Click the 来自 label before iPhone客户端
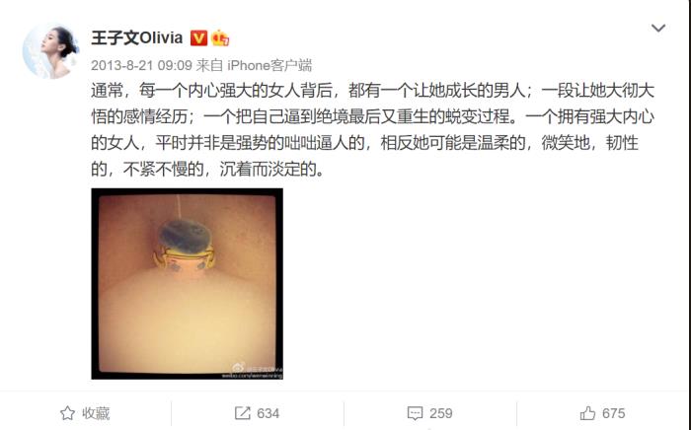The image size is (691, 430). pos(209,65)
